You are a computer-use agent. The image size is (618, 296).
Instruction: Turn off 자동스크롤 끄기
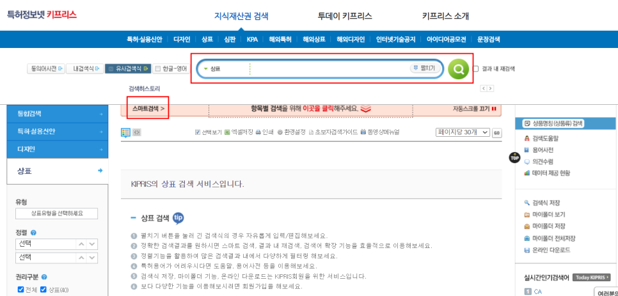pyautogui.click(x=475, y=109)
